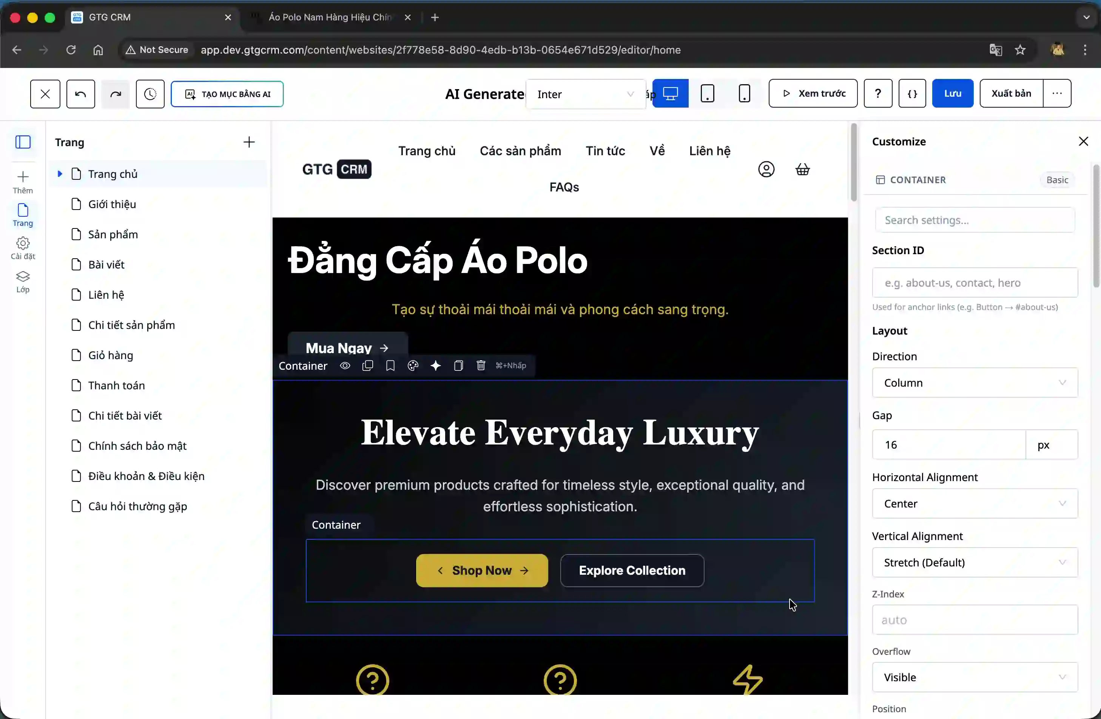Open the code editor braces button
The height and width of the screenshot is (719, 1101).
[x=912, y=93]
